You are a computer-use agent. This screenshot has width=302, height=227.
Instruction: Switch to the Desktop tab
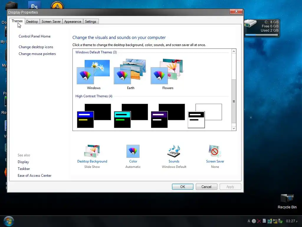32,22
